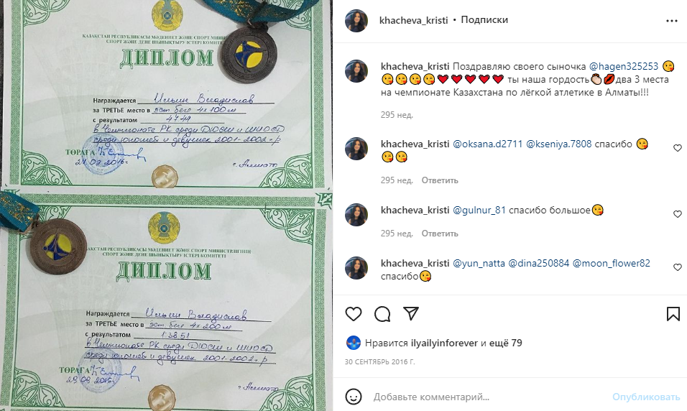Viewport: 687px width, 411px height.
Task: Click Ответить under the @gulnur_81 comment
Action: [440, 233]
